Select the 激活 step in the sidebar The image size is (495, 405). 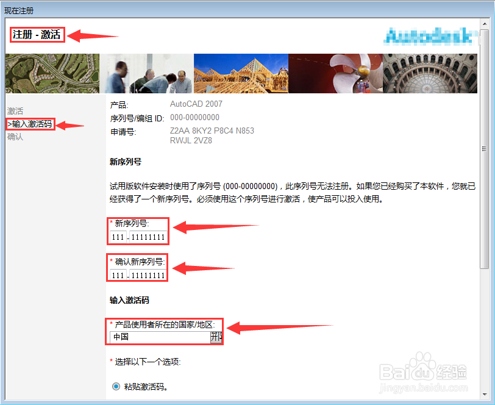point(15,111)
